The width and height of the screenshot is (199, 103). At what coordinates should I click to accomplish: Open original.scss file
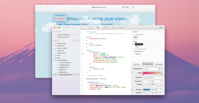pyautogui.click(x=63, y=72)
